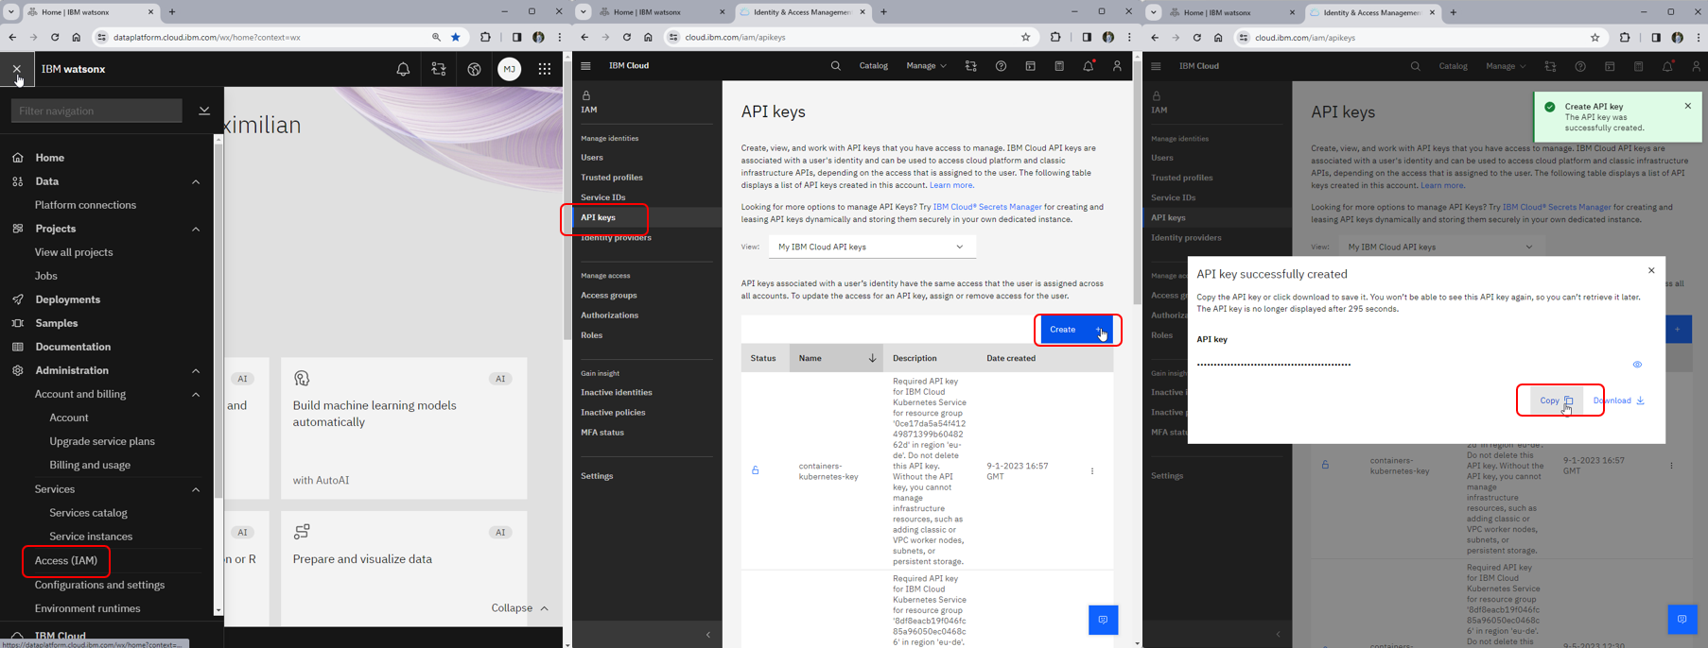Open Samples in navigation
This screenshot has width=1708, height=648.
(56, 323)
